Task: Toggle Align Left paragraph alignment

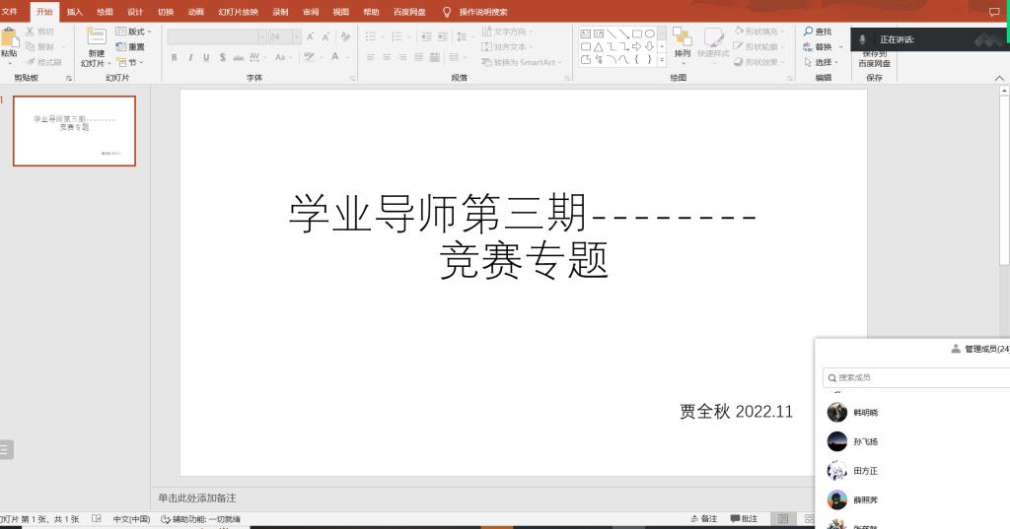Action: pyautogui.click(x=371, y=57)
